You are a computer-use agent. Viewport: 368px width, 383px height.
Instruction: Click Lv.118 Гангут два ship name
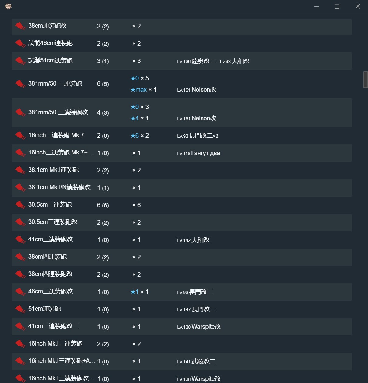[198, 153]
